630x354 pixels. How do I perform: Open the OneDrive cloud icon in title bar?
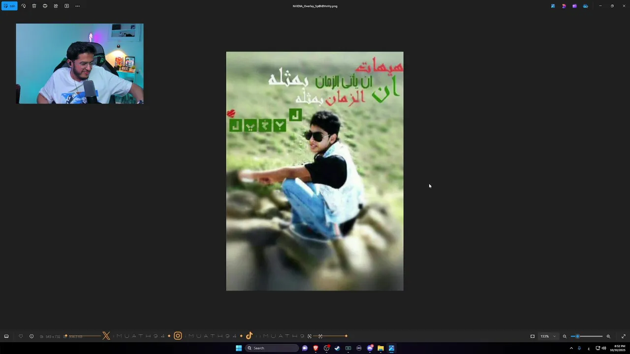pyautogui.click(x=585, y=6)
